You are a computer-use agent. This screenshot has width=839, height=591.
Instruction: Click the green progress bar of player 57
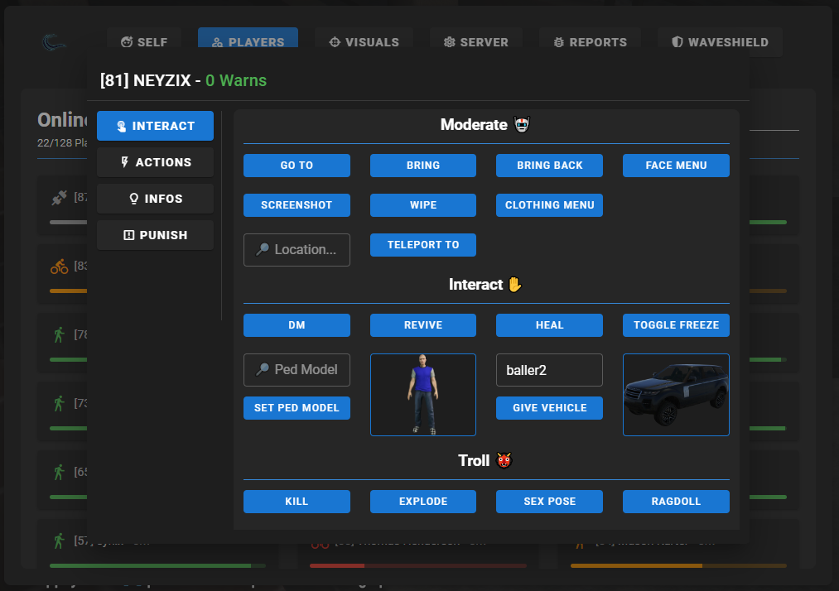(157, 565)
